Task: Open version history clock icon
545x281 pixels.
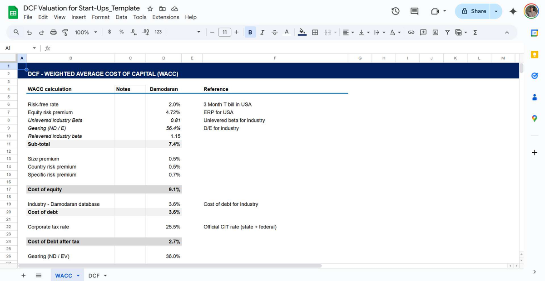Action: tap(396, 11)
